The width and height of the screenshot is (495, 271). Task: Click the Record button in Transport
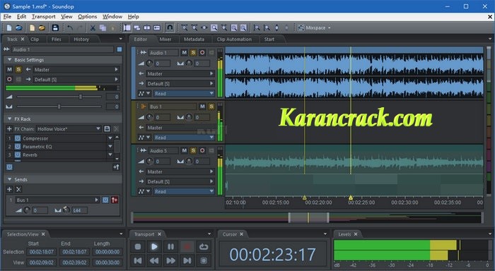tap(187, 246)
